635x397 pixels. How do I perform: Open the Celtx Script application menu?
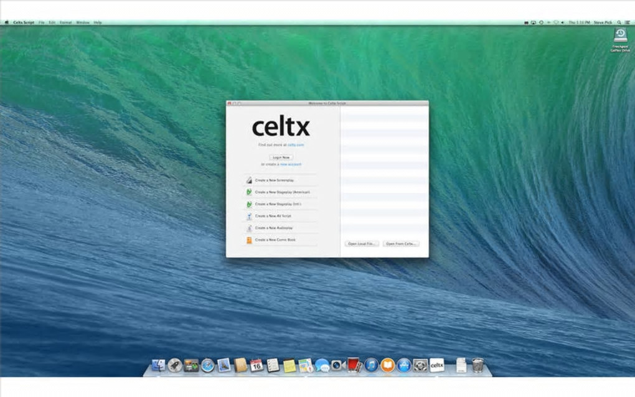click(x=24, y=22)
